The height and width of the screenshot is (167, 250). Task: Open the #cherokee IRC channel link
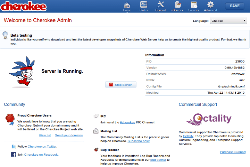click(127, 122)
